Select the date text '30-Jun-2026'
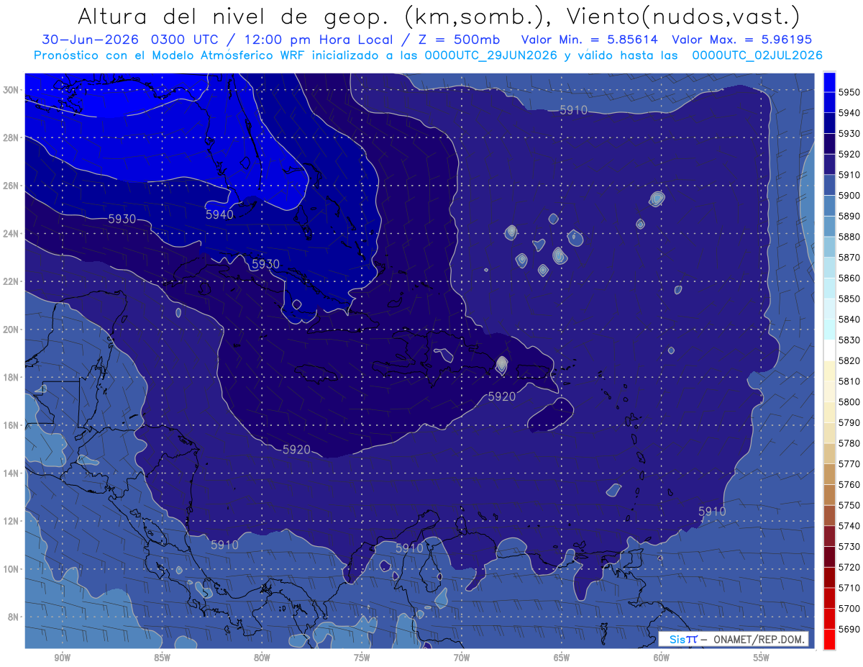The height and width of the screenshot is (667, 863). (90, 40)
